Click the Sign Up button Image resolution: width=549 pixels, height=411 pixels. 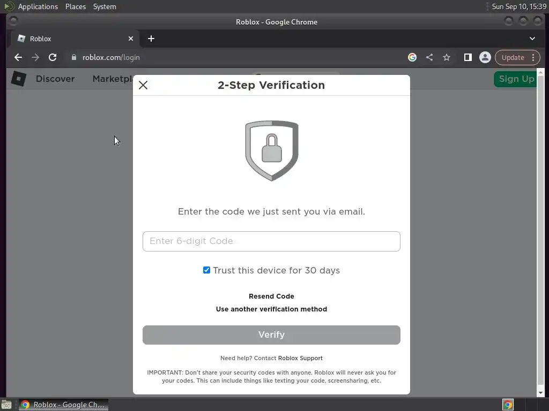515,79
